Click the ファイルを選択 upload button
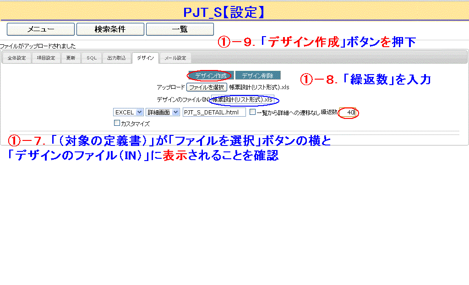Viewport: 469px width, 285px height. pos(207,87)
